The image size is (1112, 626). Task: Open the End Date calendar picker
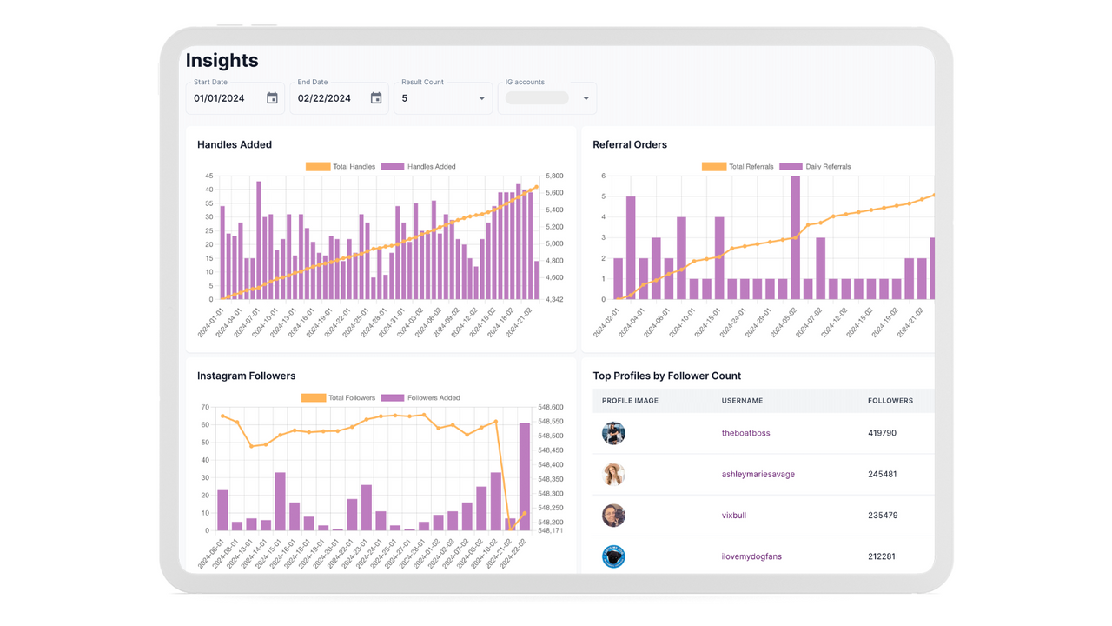[x=376, y=98]
